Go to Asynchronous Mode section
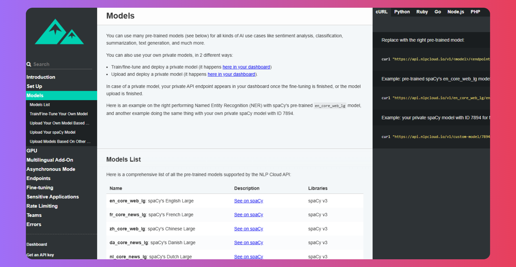The width and height of the screenshot is (516, 267). pos(51,169)
